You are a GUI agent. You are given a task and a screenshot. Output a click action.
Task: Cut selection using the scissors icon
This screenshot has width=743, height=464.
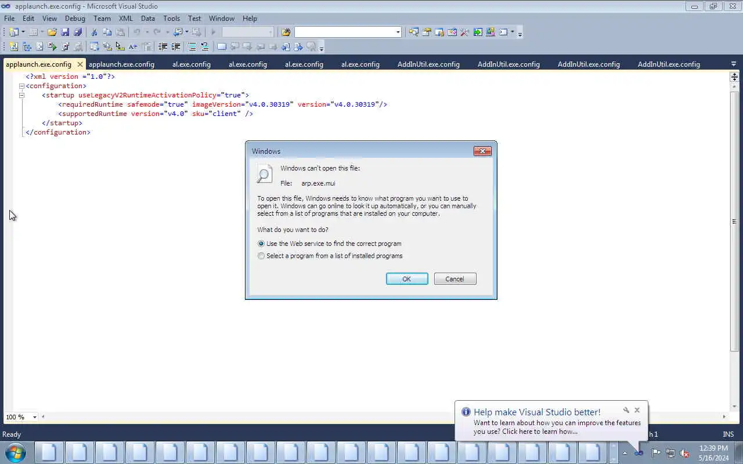94,32
